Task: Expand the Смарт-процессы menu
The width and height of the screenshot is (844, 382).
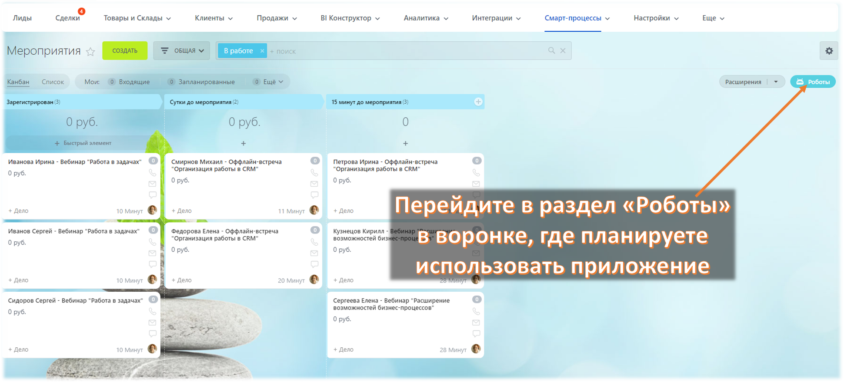Action: pyautogui.click(x=577, y=18)
